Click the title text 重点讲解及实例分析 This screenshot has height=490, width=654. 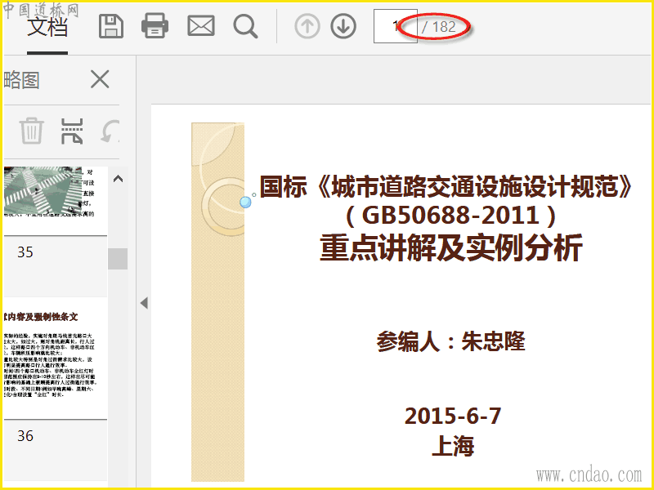(451, 248)
